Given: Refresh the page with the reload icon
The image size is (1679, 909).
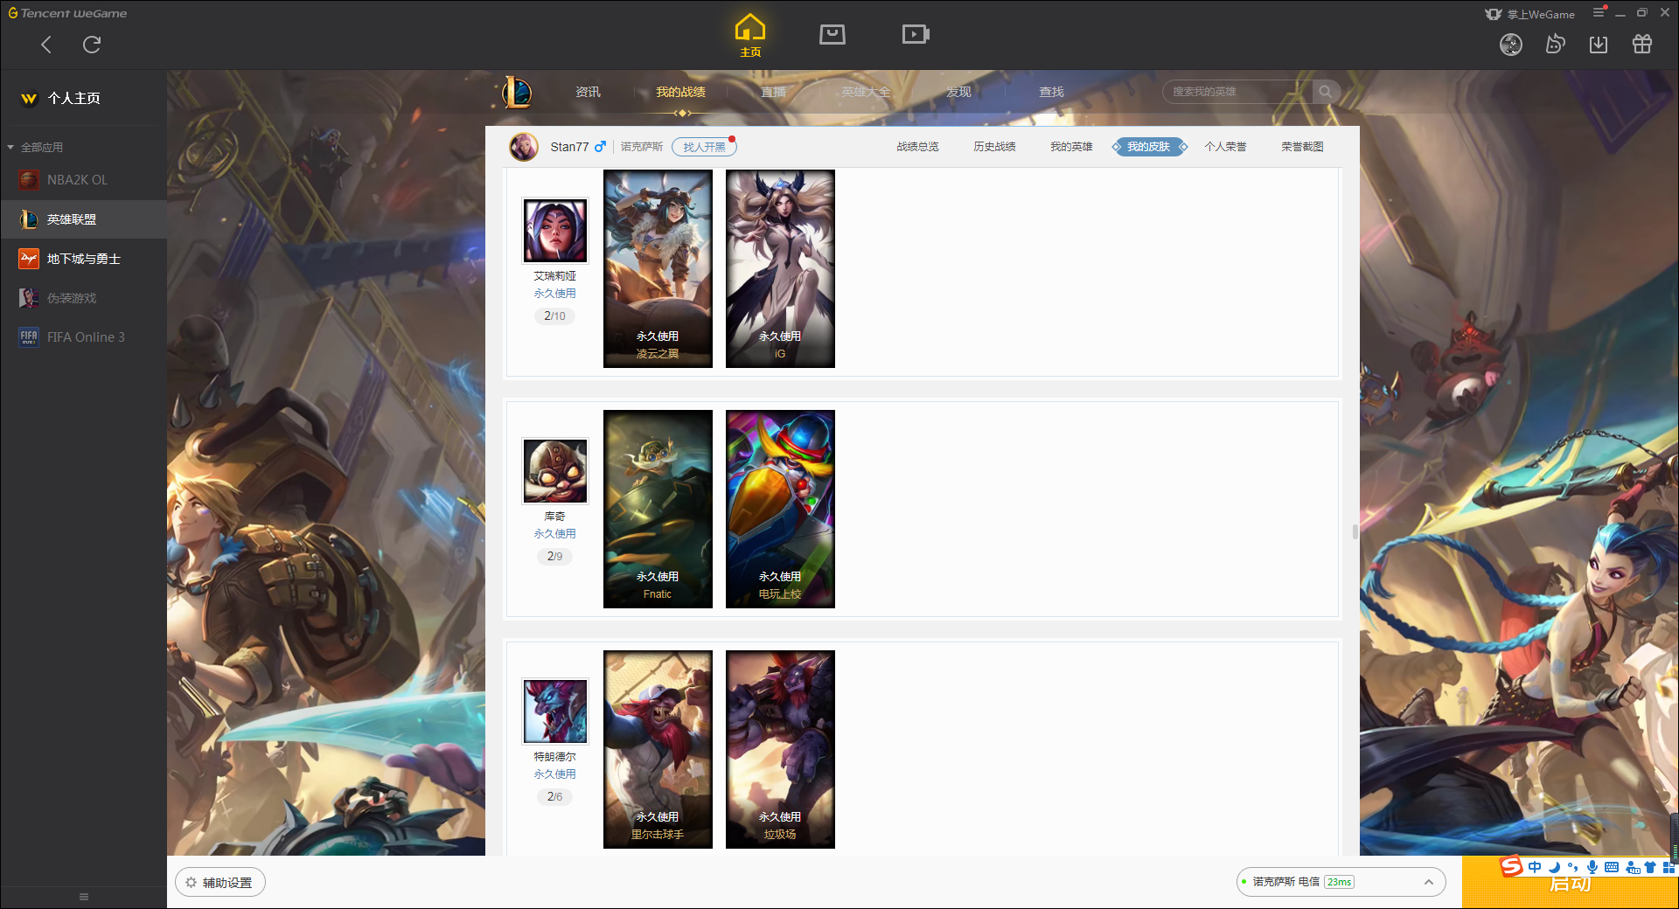Looking at the screenshot, I should point(92,45).
